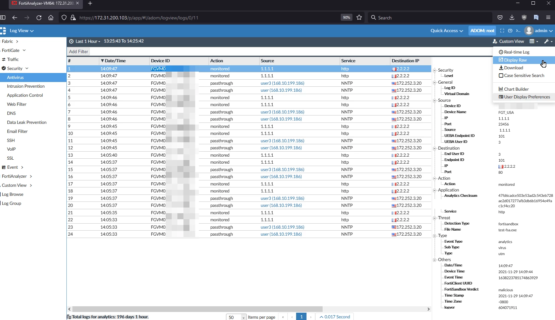Close the FortiAnalyzer-VM64 browser tab

[77, 3]
